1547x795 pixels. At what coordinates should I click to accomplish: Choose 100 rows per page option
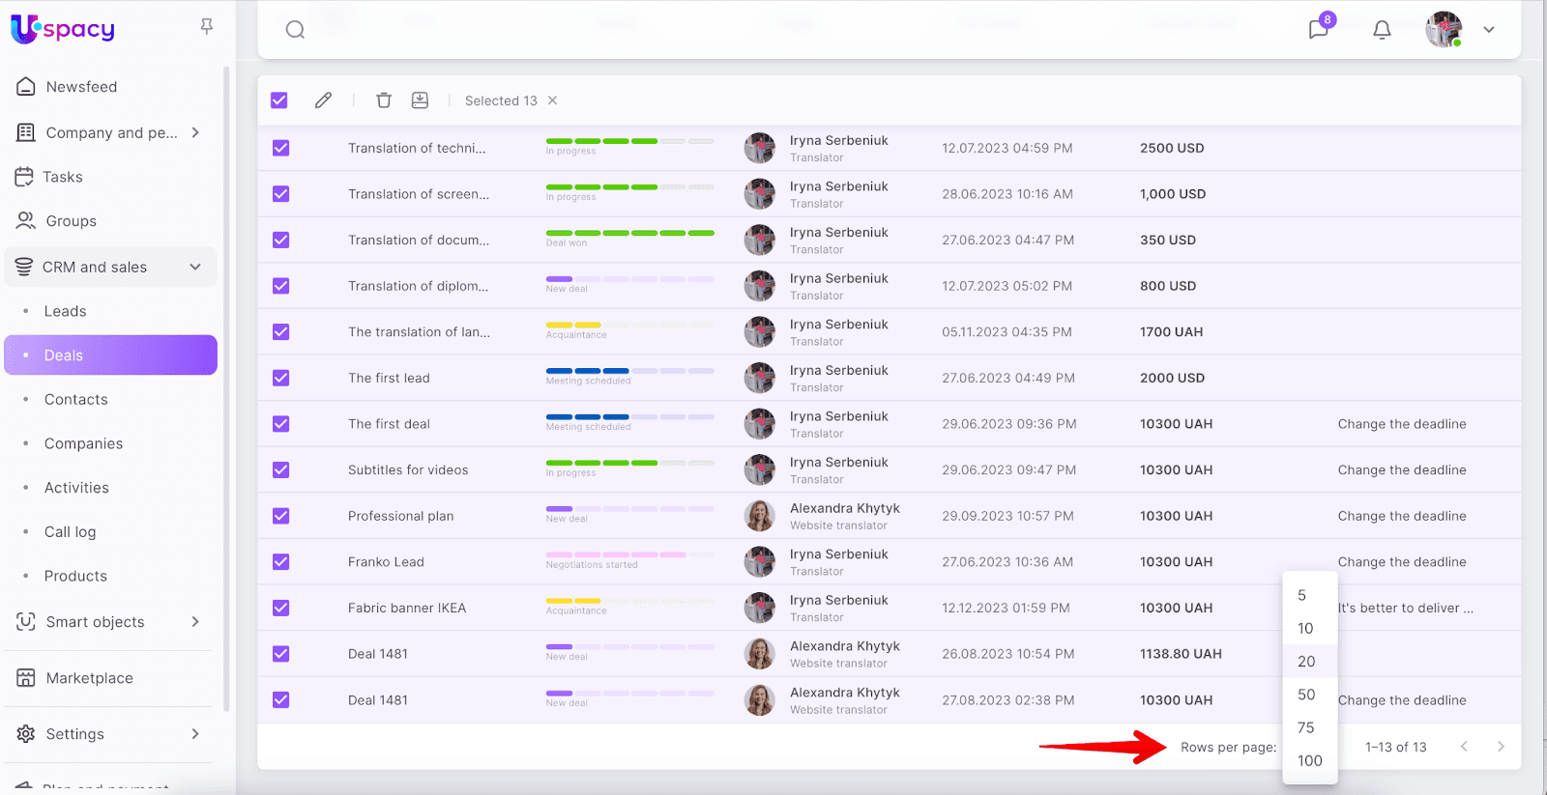(1309, 761)
